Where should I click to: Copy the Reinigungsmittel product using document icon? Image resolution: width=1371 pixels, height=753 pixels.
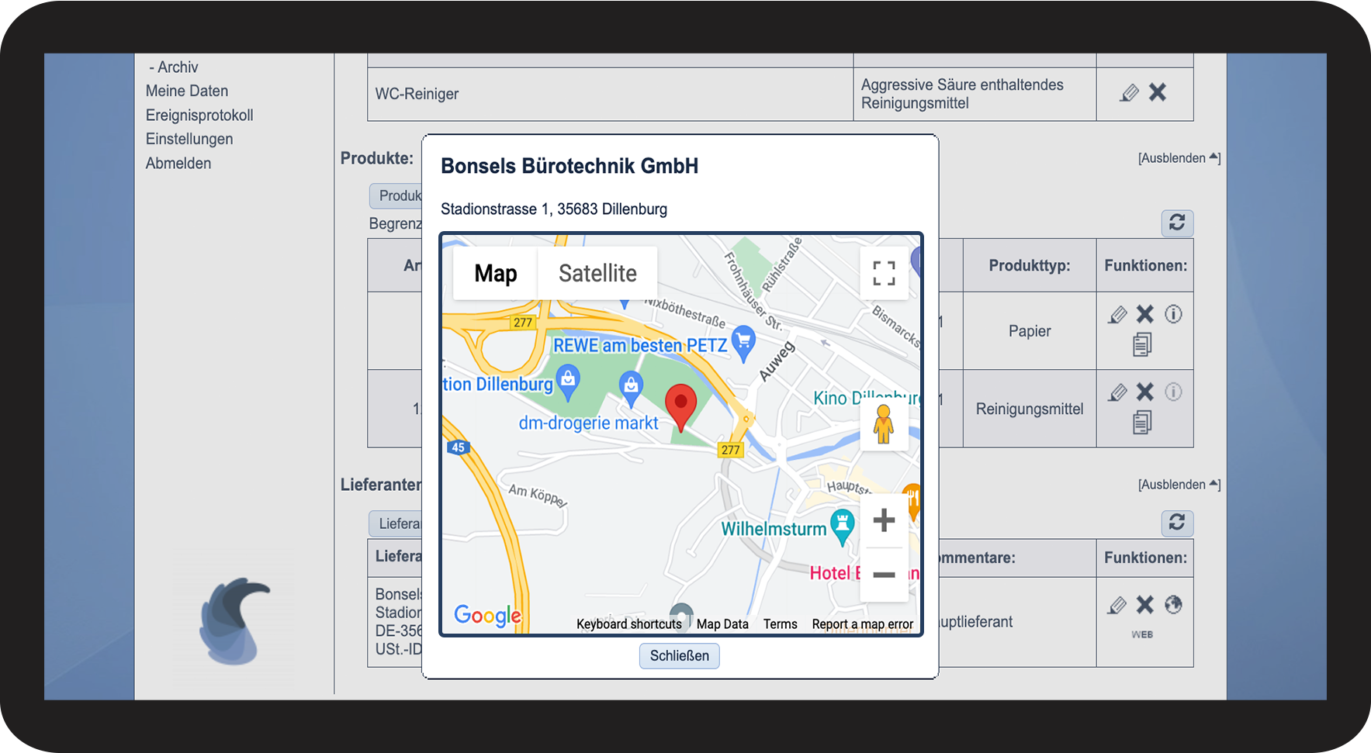pos(1141,423)
